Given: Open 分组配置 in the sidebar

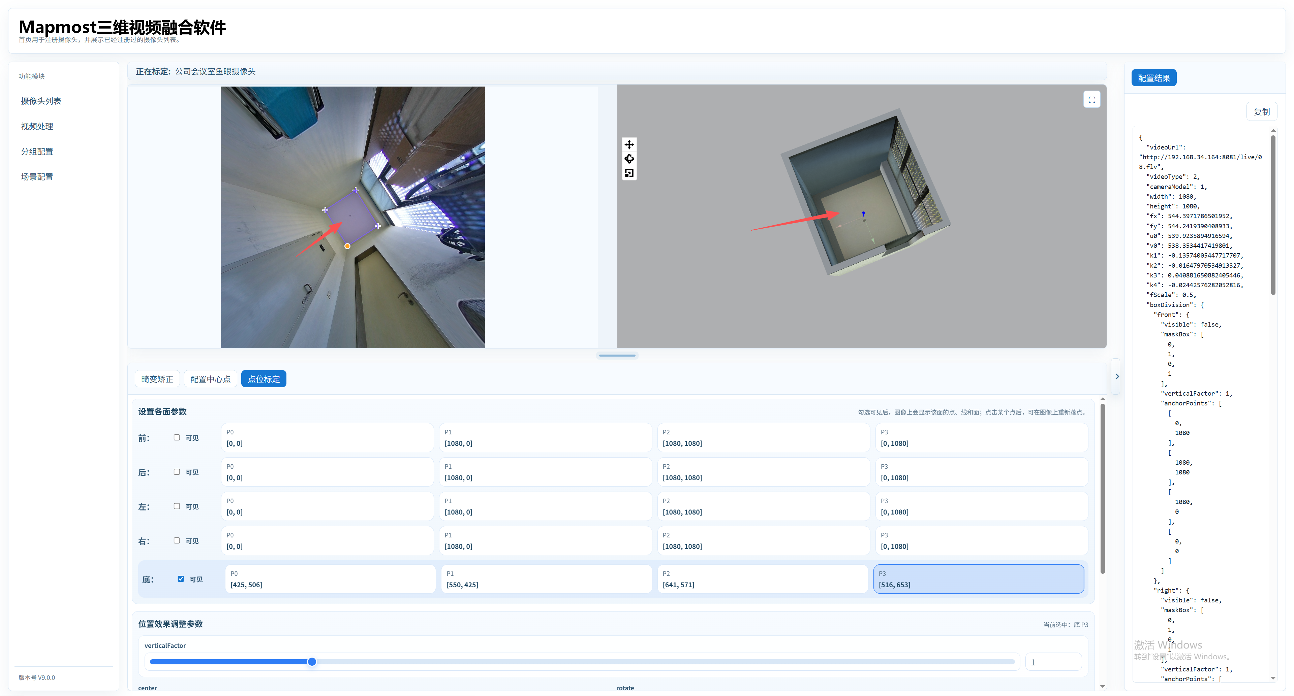Looking at the screenshot, I should tap(37, 152).
